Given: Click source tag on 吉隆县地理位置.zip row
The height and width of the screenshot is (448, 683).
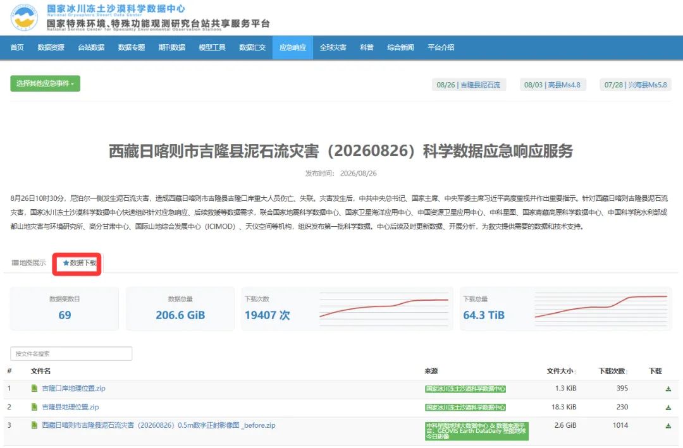Looking at the screenshot, I should 465,408.
